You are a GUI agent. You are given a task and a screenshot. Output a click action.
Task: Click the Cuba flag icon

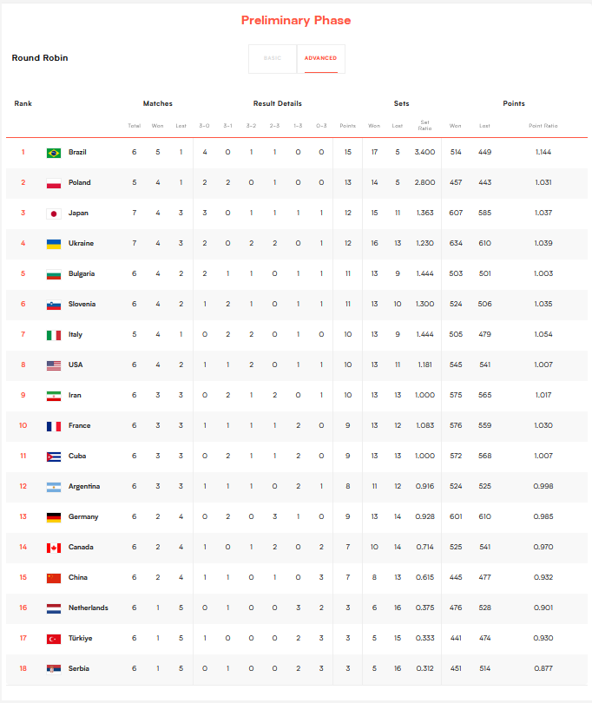click(53, 457)
